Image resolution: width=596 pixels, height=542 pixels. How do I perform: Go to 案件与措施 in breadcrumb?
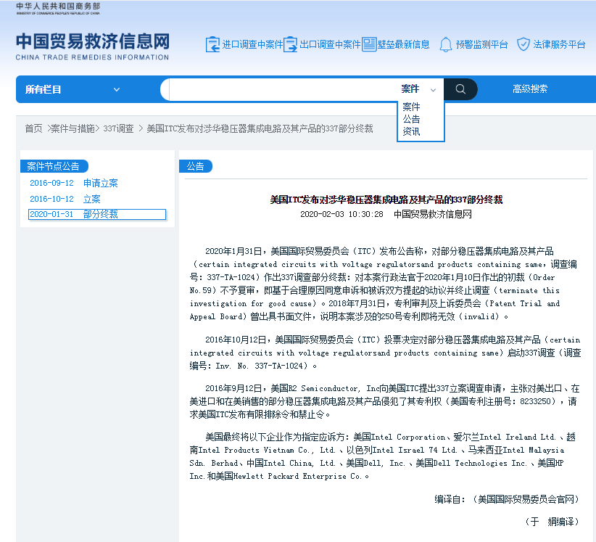coord(73,128)
